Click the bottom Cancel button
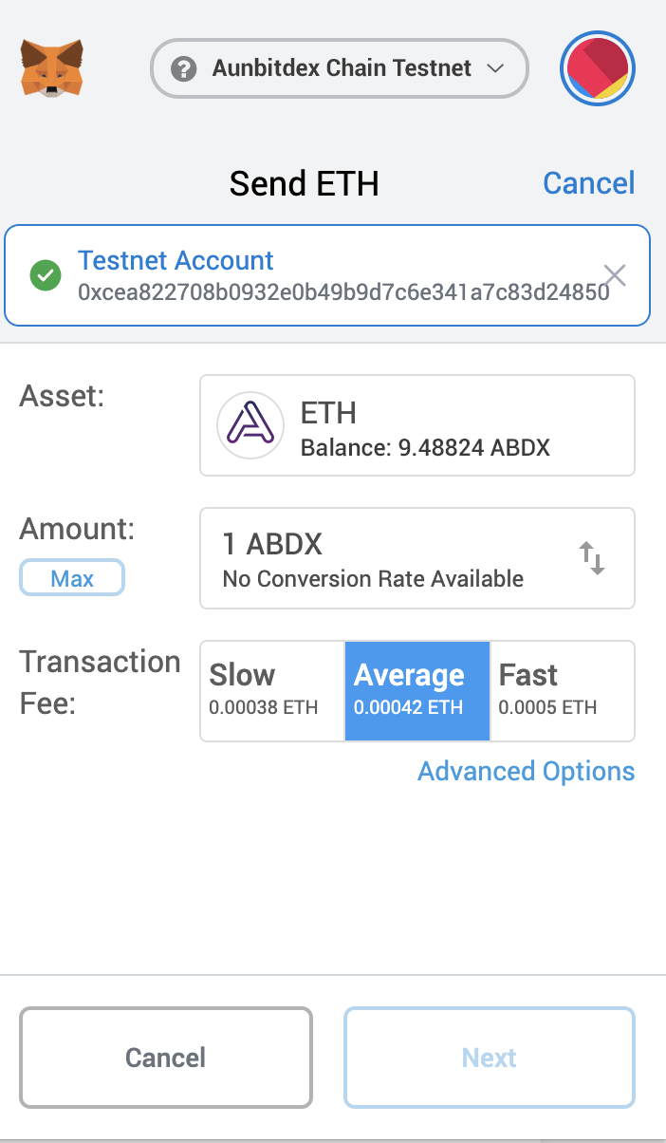Viewport: 666px width, 1143px height. (x=166, y=1058)
